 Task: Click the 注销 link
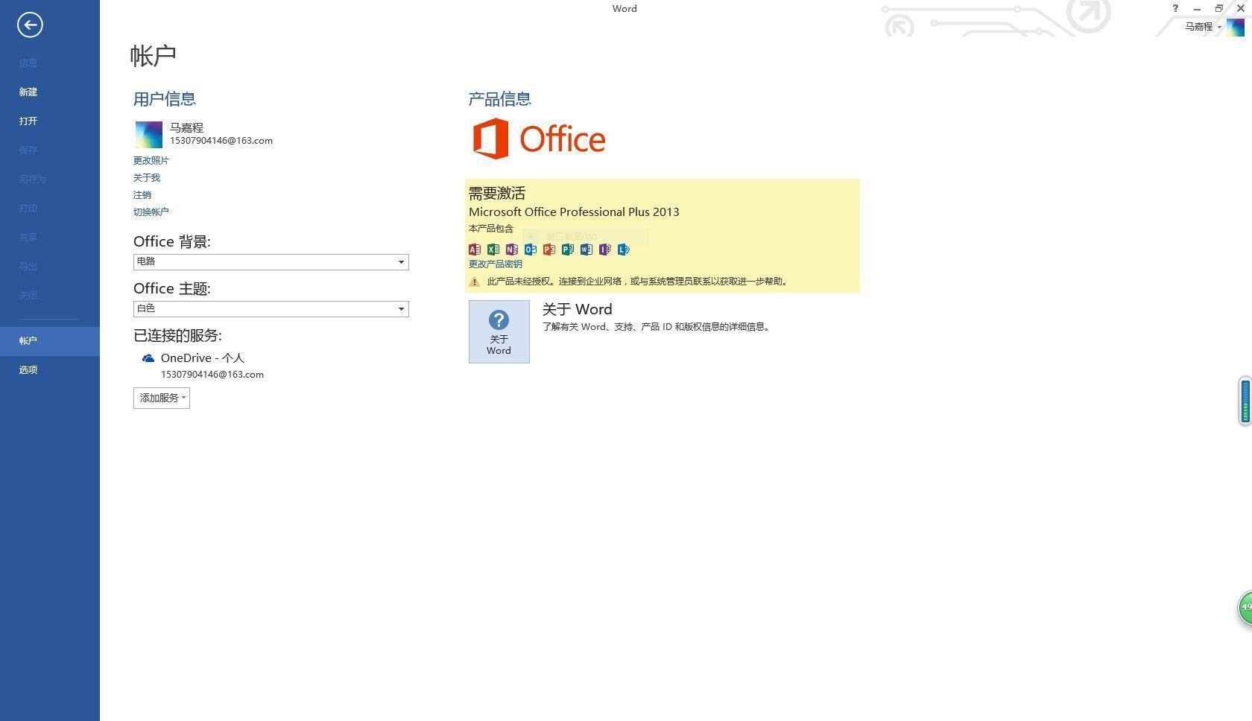click(x=142, y=195)
